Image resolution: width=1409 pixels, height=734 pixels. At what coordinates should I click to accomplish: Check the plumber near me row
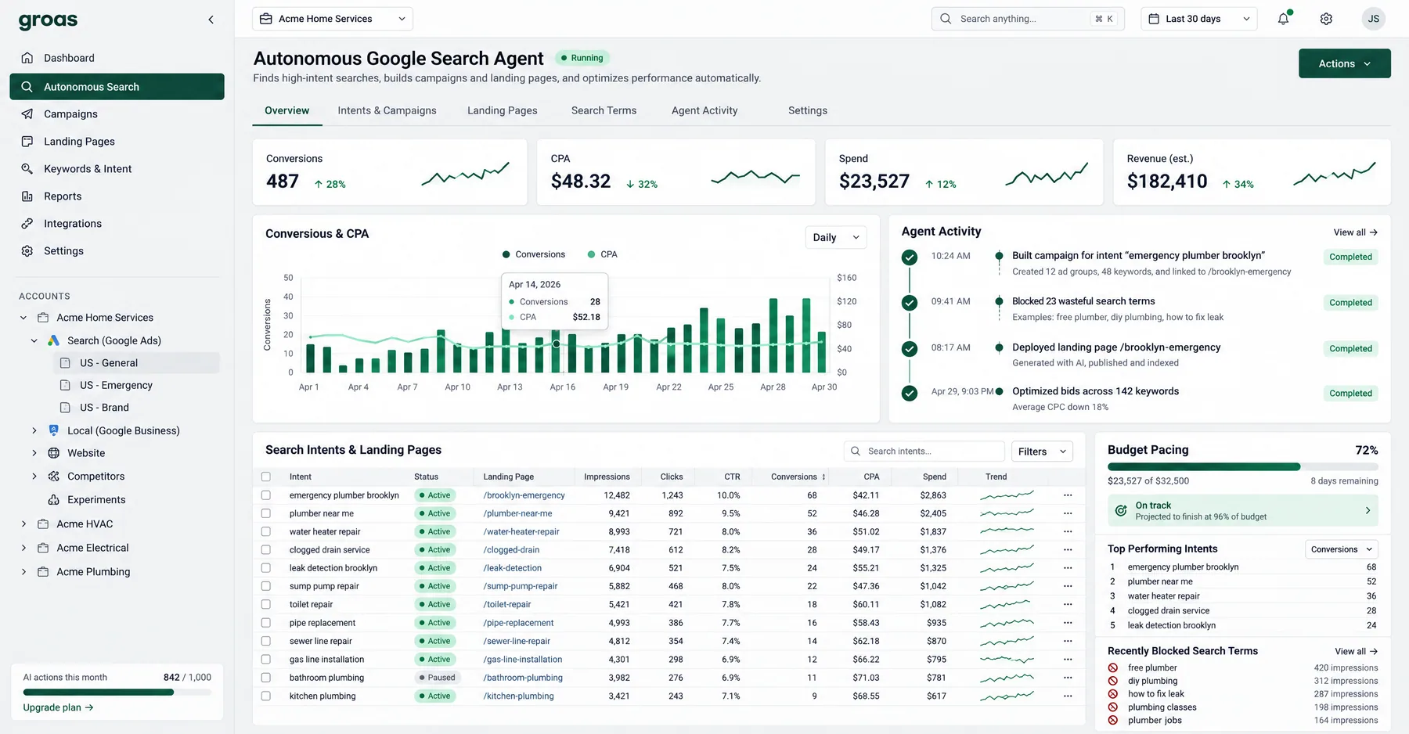(266, 513)
